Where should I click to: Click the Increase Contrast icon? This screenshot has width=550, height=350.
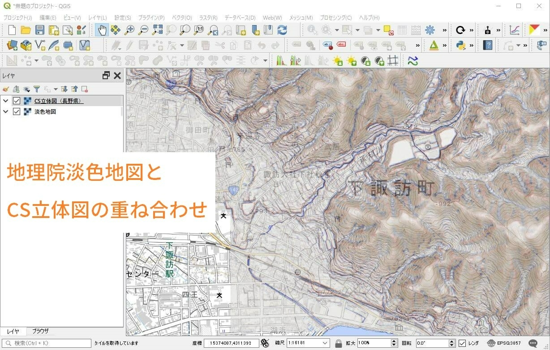365,60
